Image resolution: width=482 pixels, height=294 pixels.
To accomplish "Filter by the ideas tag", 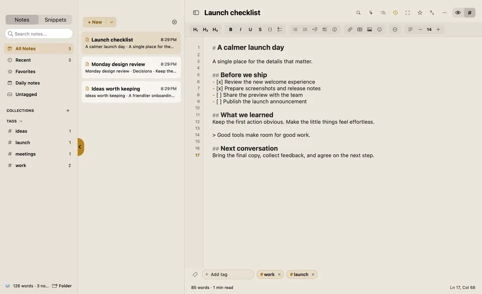I will tap(39, 131).
